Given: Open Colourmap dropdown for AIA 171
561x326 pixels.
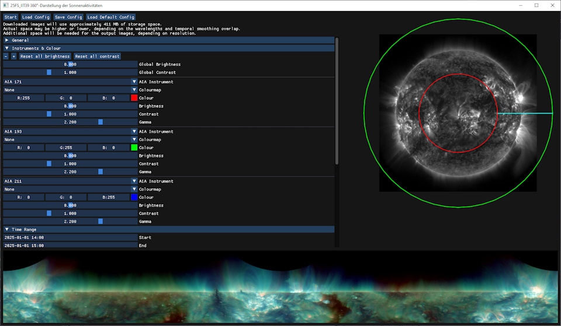Looking at the screenshot, I should coord(71,90).
